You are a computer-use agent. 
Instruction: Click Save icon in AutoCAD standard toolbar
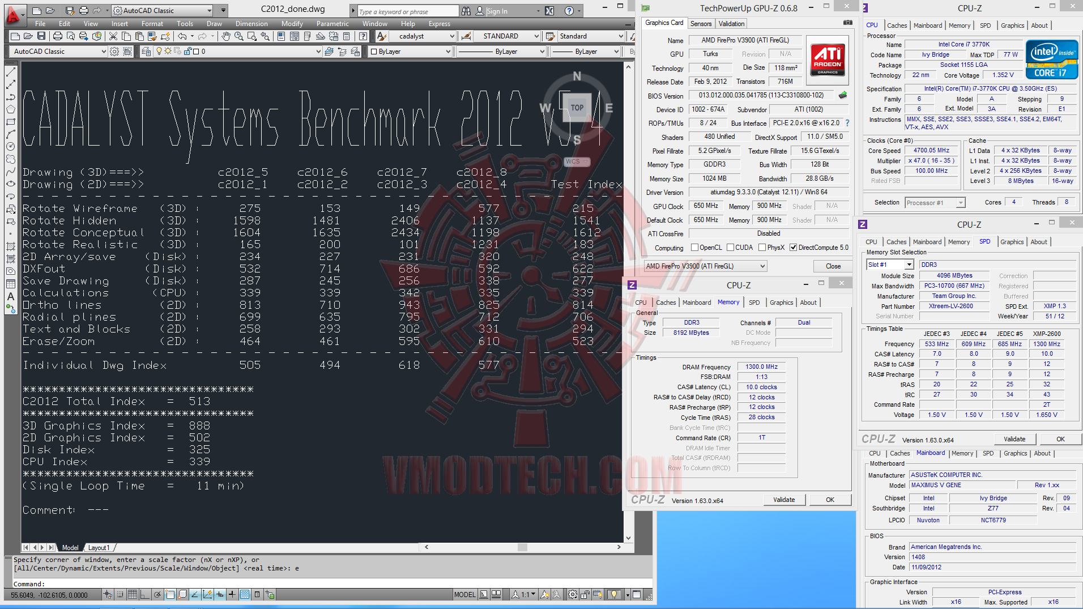[x=41, y=36]
